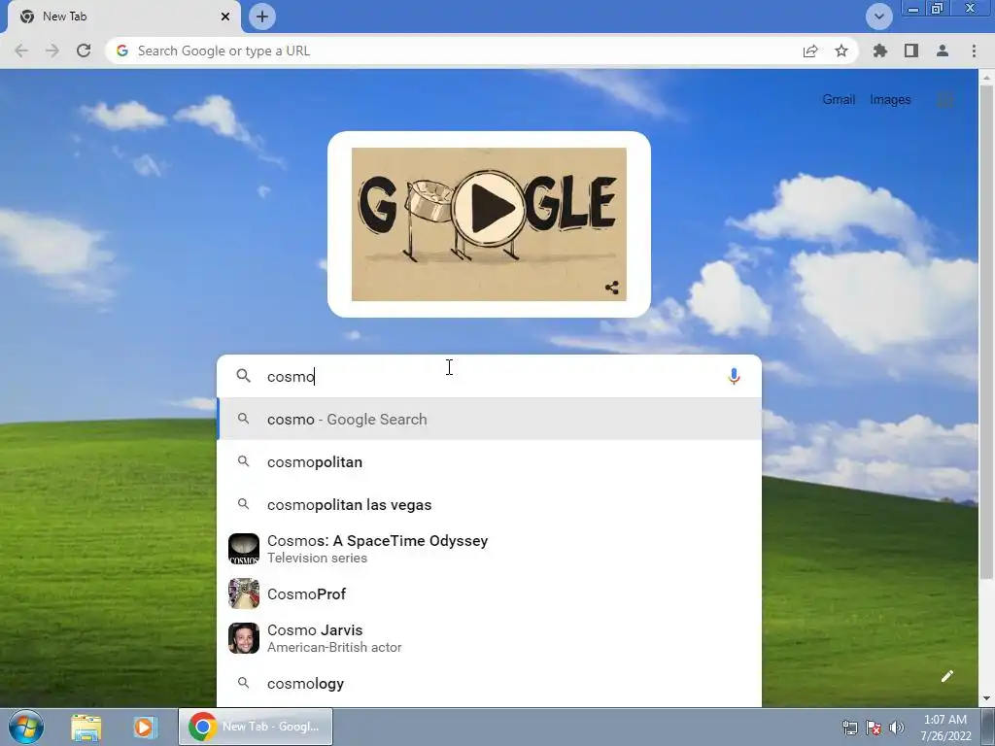Click the search box containing cosmo
995x746 pixels.
click(489, 376)
